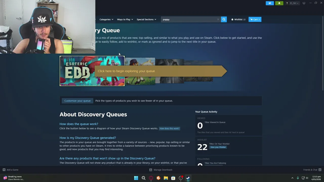Open the orange app icon on taskbar
324x182 pixels.
(x=158, y=178)
